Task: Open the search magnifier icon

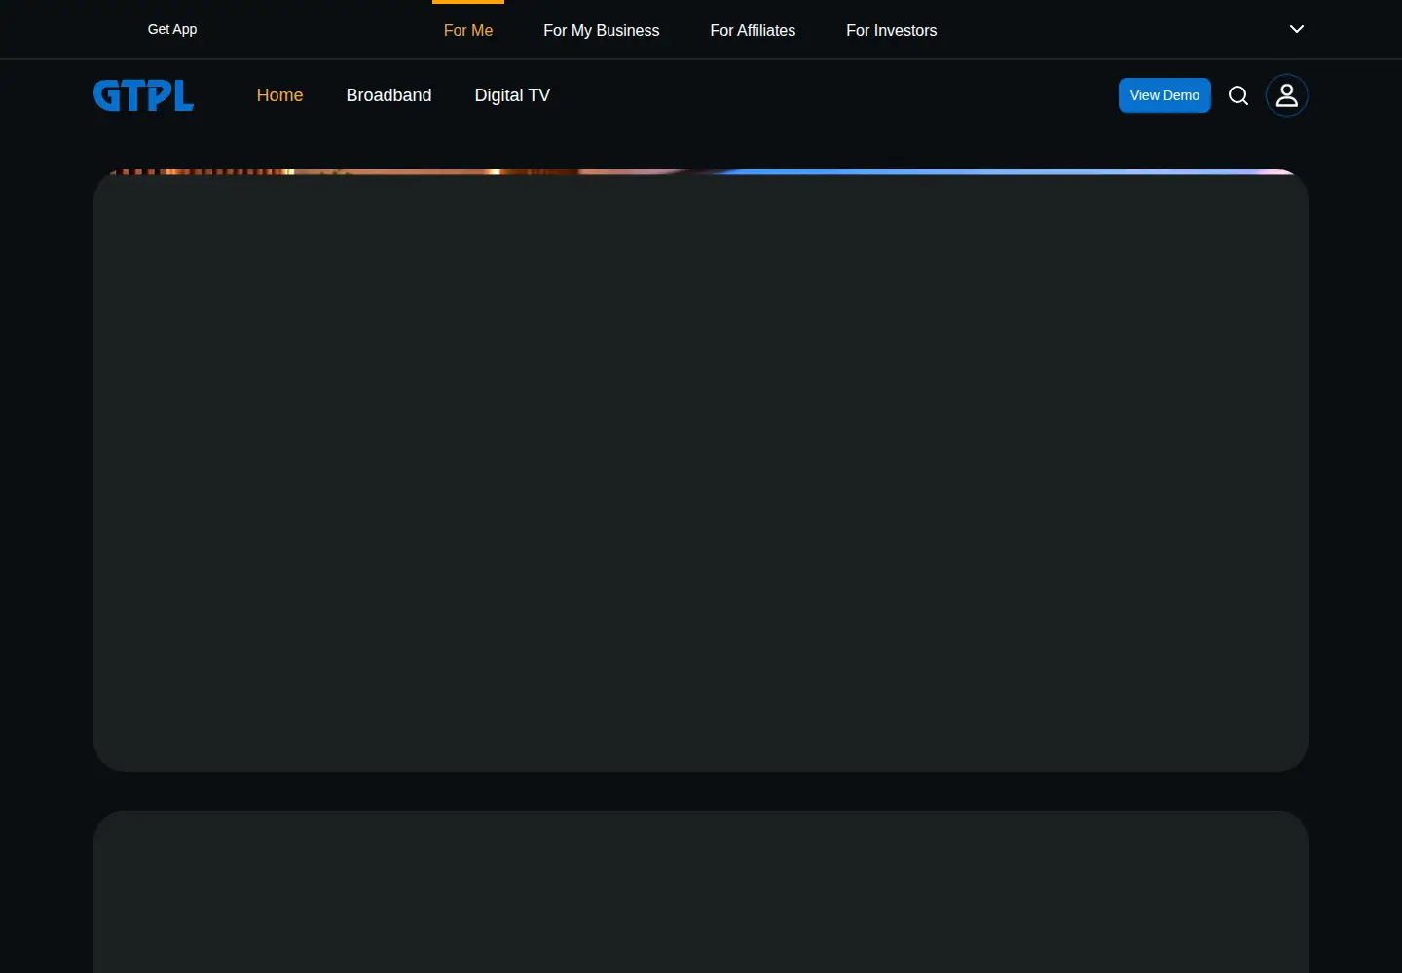Action: tap(1238, 95)
